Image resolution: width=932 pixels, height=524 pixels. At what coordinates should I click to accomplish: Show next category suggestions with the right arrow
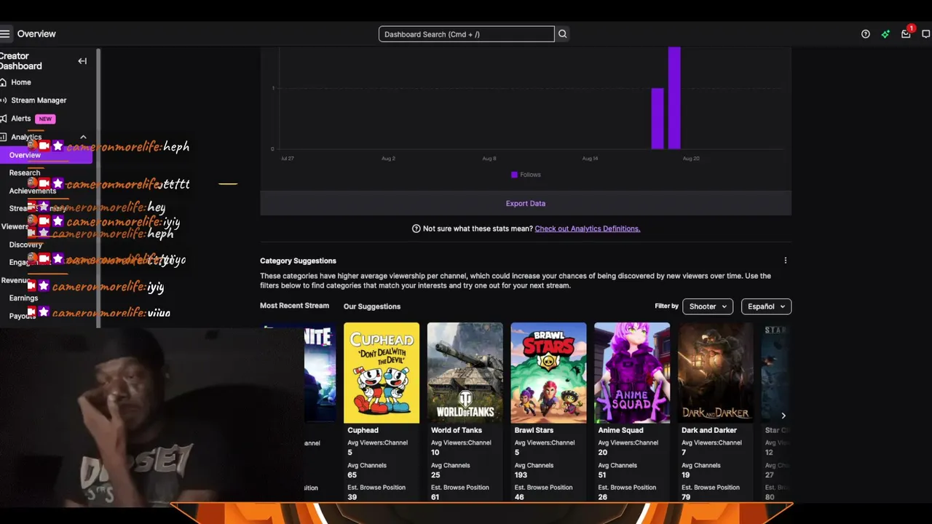coord(783,416)
